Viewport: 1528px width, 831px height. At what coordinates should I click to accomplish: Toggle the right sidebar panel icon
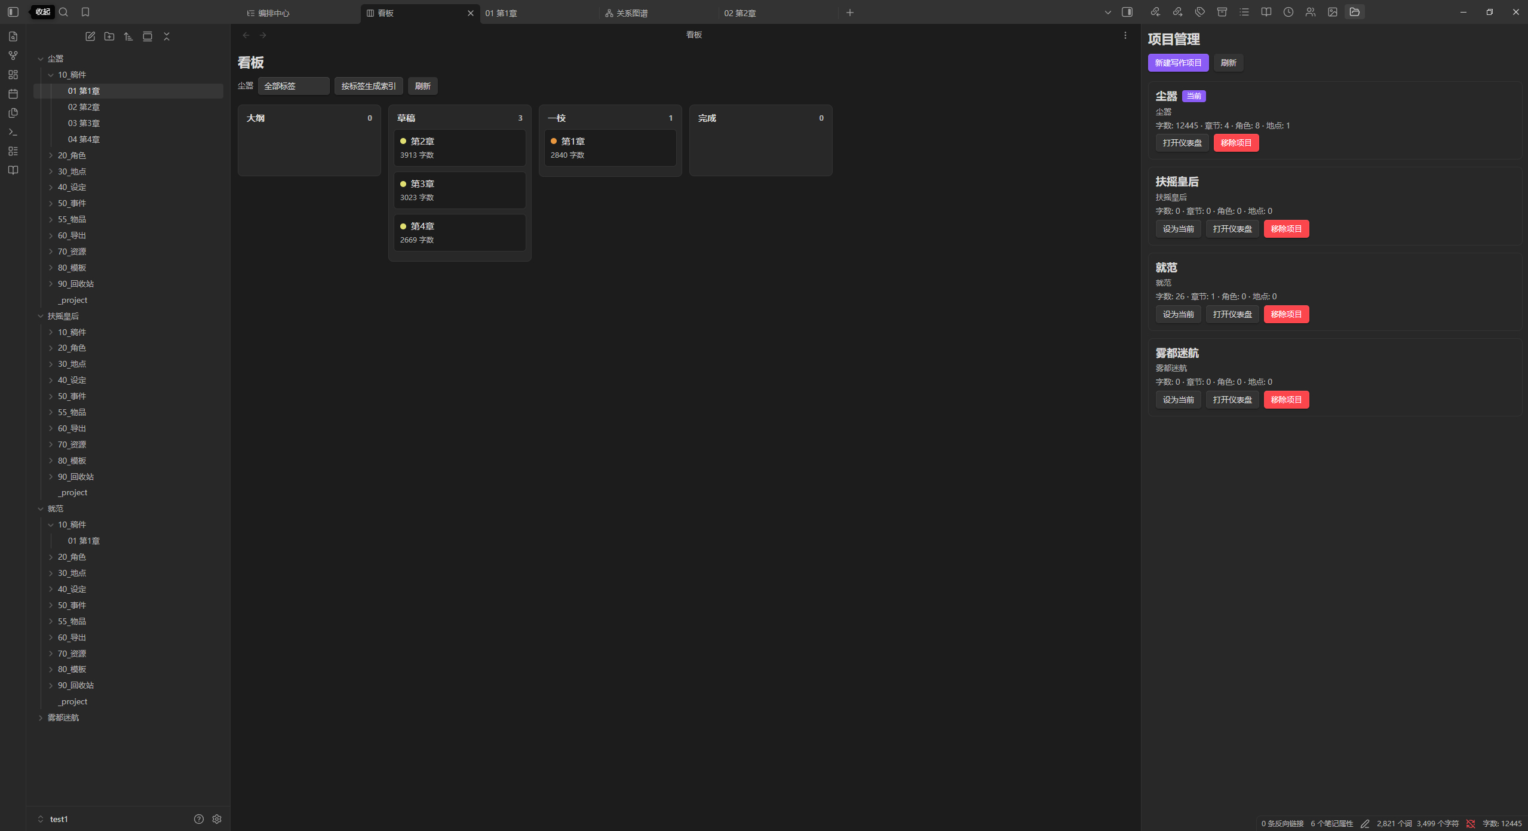click(1127, 12)
